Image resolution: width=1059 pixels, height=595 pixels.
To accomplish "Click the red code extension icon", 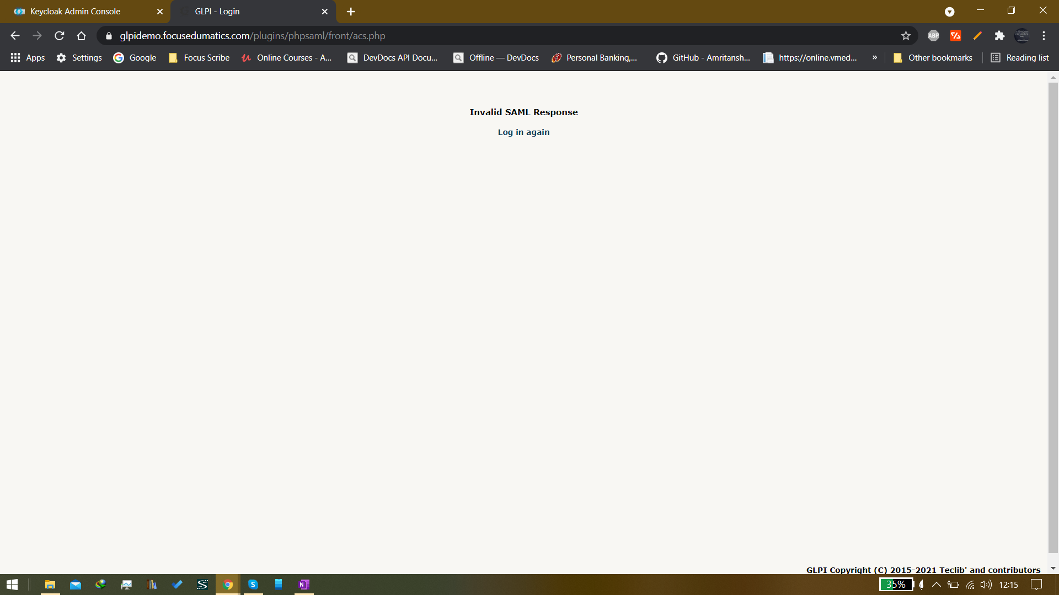I will pos(956,35).
